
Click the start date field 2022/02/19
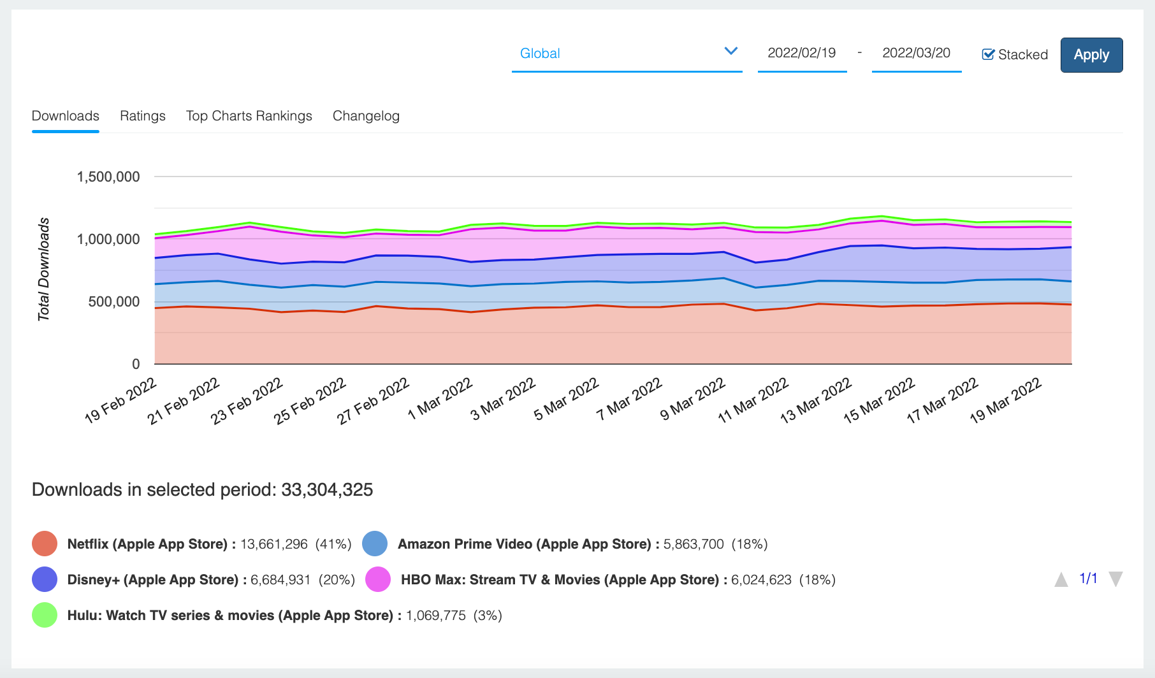click(802, 54)
